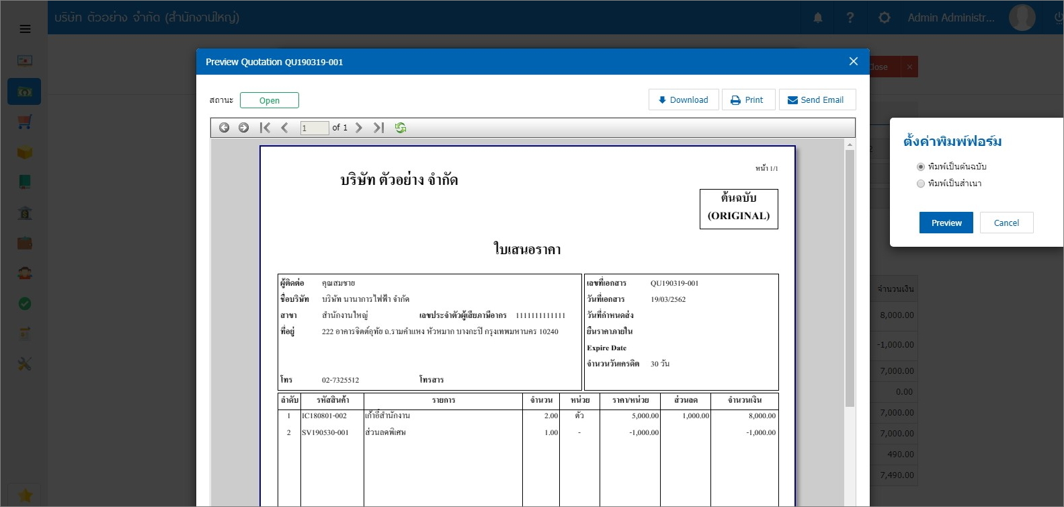Close the Preview Quotation dialog

coord(854,61)
